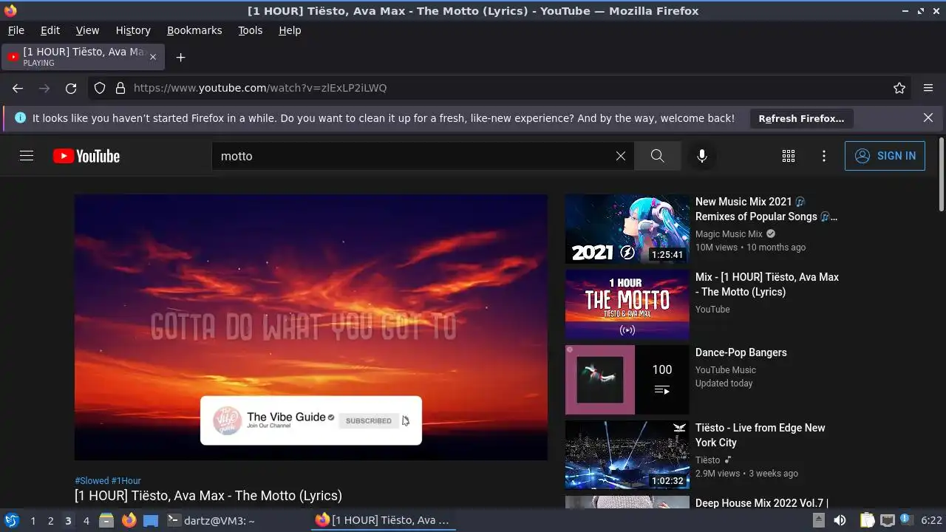
Task: Open tracking protection shield icon
Action: coord(100,88)
